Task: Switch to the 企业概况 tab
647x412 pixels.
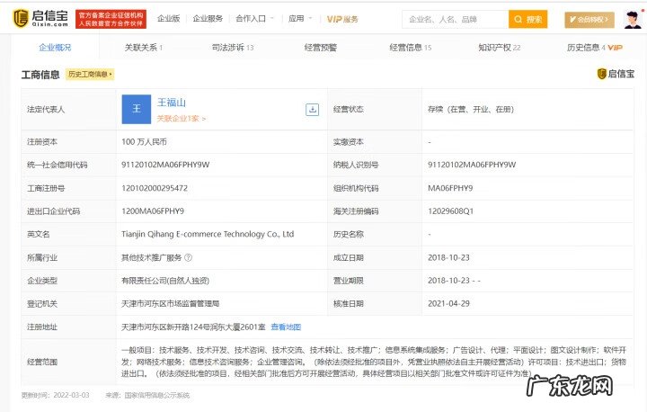Action: click(x=55, y=48)
